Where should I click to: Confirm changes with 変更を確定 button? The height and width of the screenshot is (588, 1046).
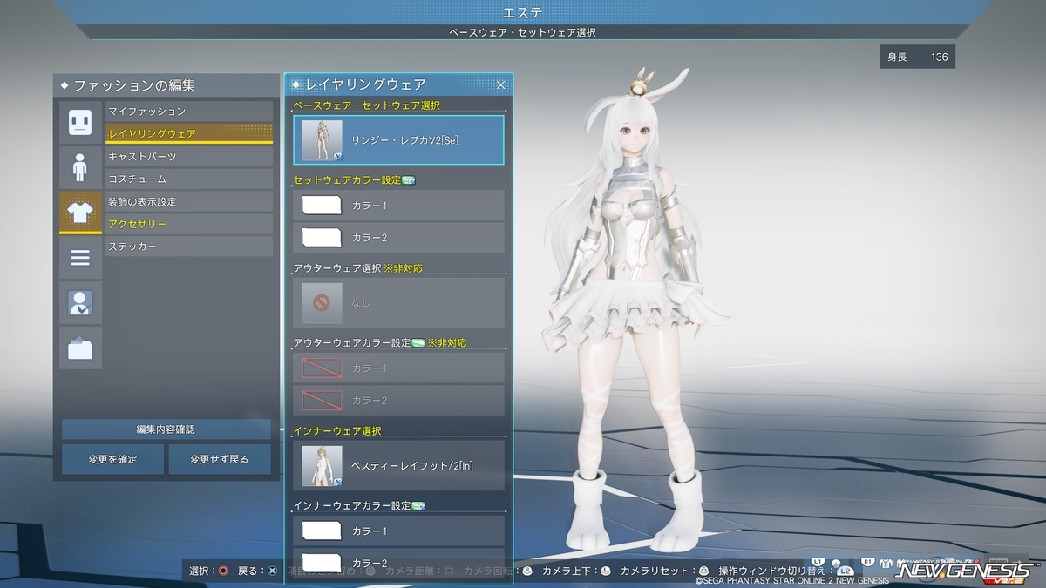[112, 459]
